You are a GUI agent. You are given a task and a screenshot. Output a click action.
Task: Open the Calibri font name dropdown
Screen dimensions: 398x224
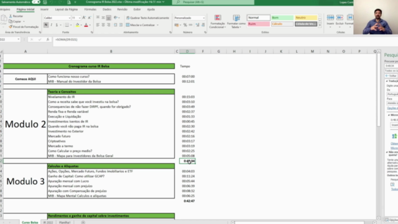click(69, 18)
